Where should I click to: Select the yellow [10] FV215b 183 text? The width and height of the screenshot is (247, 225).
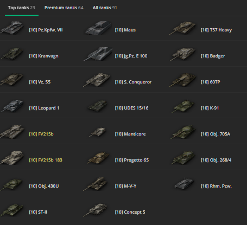(46, 160)
